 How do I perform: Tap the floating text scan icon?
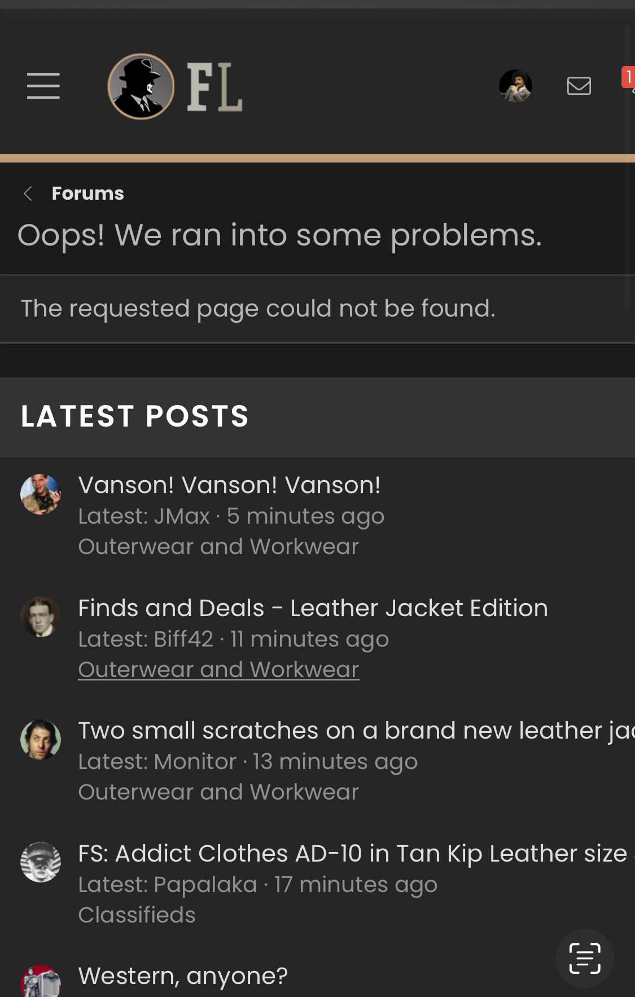point(585,958)
